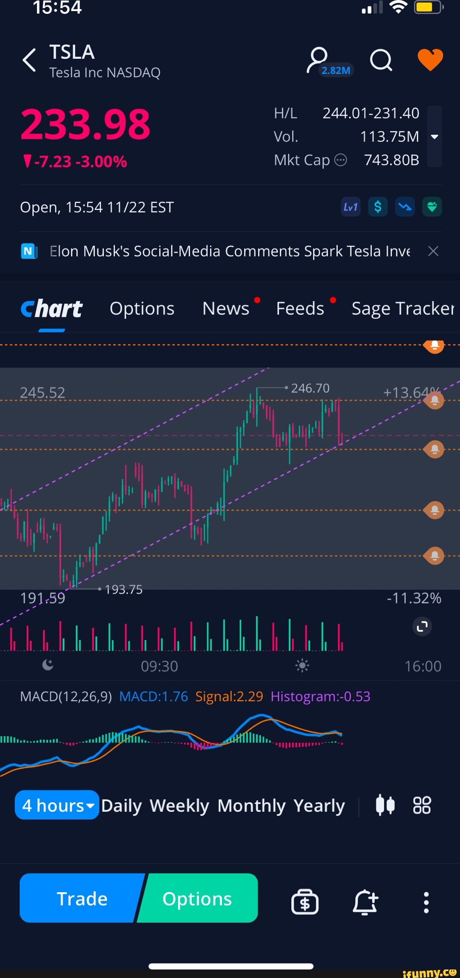460x978 pixels.
Task: Toggle the orange heart watchlist favorite
Action: click(430, 59)
